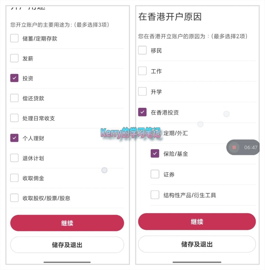Collapse the 在香港投资 checked option

[142, 112]
